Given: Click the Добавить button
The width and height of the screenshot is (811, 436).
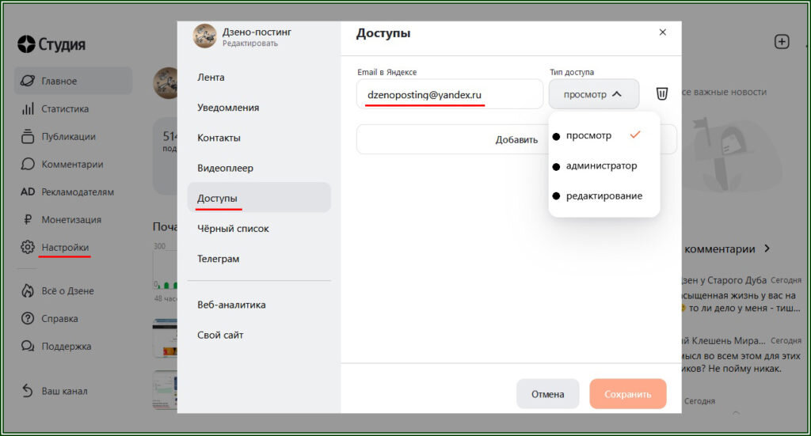Looking at the screenshot, I should coord(516,139).
